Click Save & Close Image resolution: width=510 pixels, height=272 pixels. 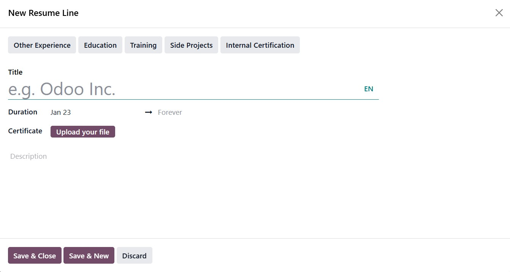tap(35, 256)
